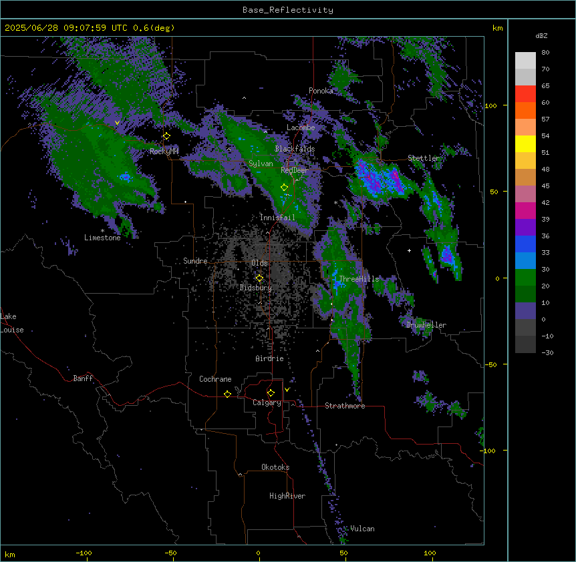Viewport: 576px width, 562px height.
Task: Click the Sundre city label
Action: click(195, 261)
